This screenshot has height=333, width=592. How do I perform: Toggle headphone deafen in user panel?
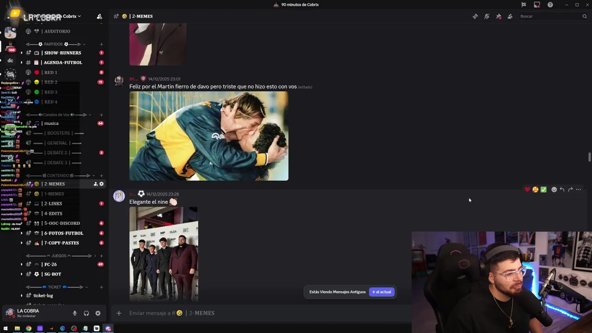(x=86, y=313)
